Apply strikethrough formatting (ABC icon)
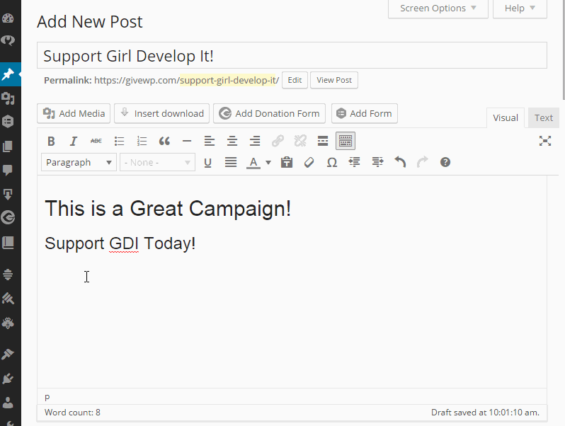 pyautogui.click(x=96, y=141)
